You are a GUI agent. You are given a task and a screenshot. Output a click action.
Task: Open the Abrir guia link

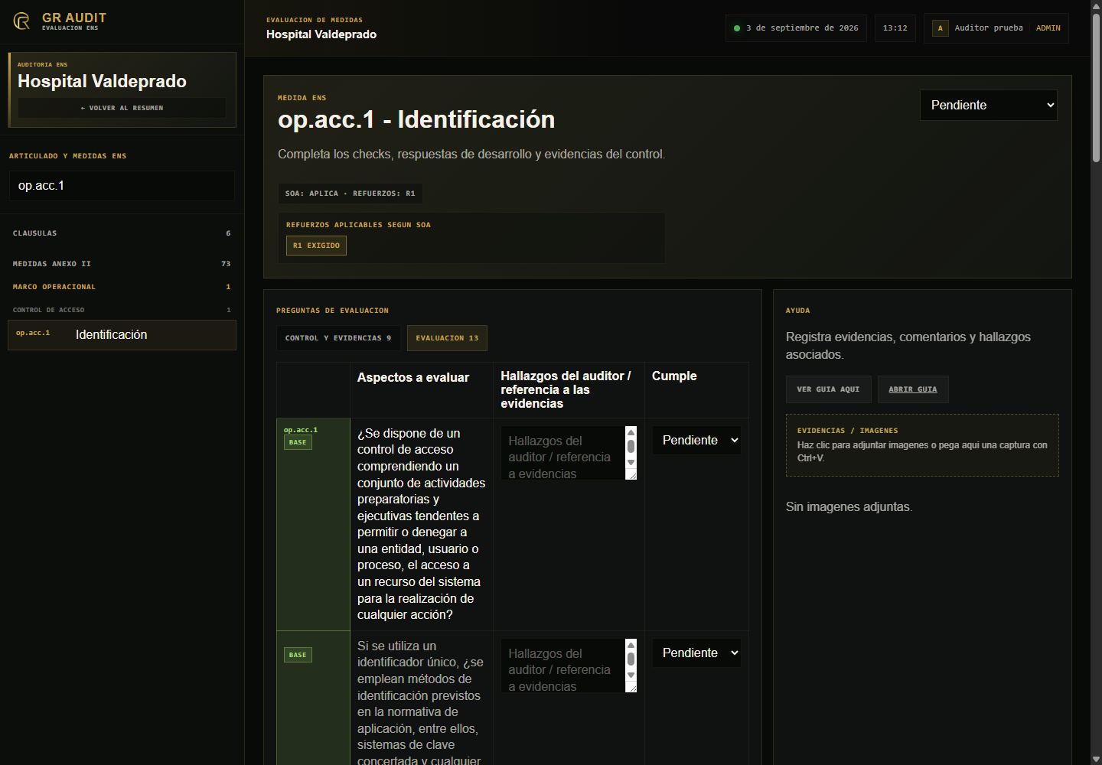[913, 389]
